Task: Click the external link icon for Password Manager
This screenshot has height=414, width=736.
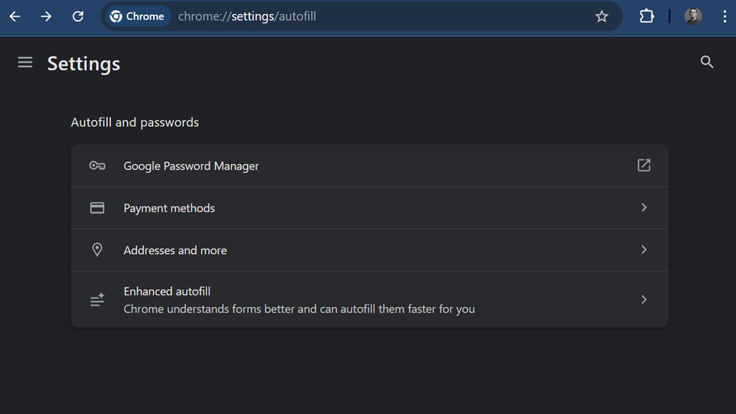Action: click(644, 165)
